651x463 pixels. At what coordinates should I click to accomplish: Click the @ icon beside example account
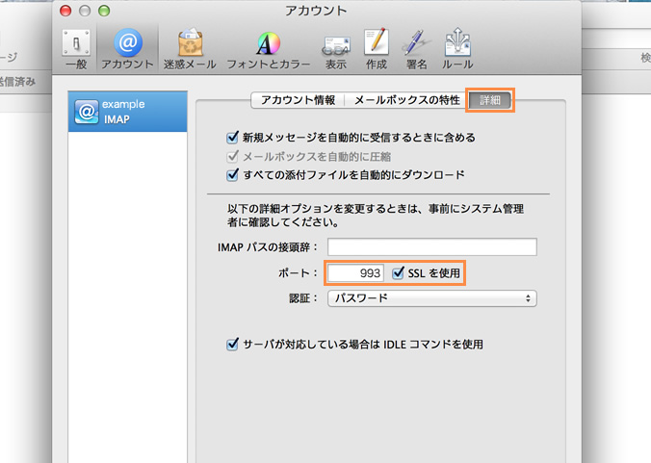coord(87,112)
